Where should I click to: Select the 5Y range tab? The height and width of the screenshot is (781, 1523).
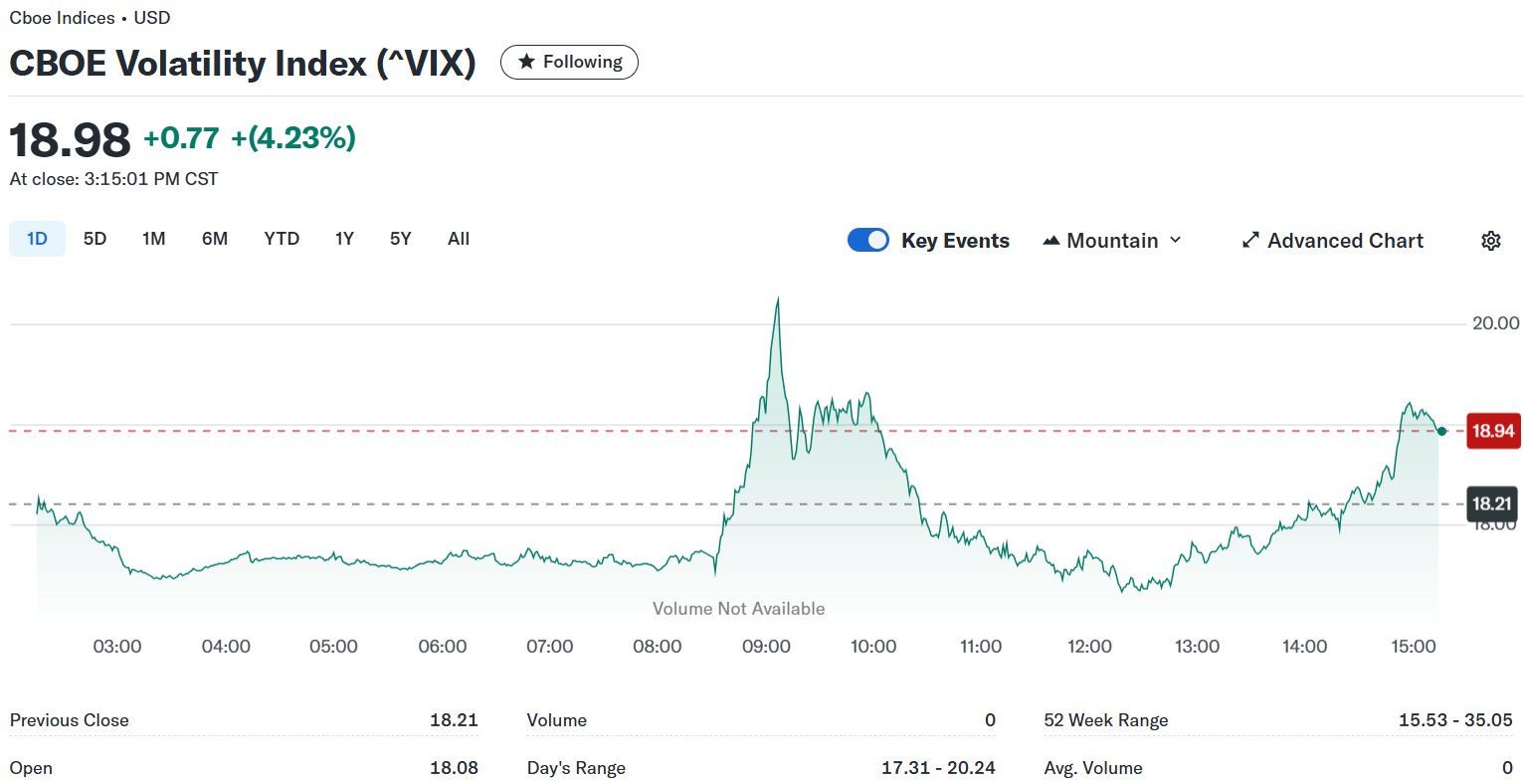pyautogui.click(x=400, y=239)
